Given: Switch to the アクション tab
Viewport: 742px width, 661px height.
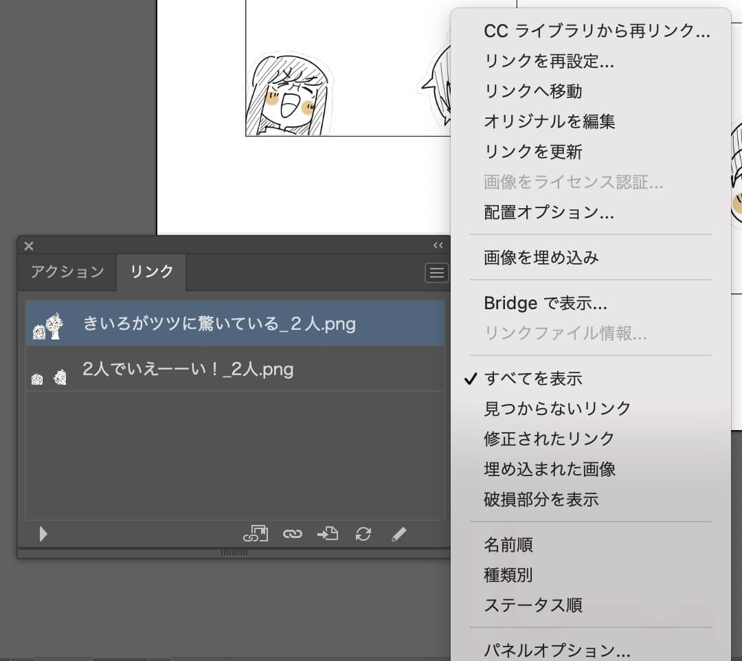Looking at the screenshot, I should coord(67,272).
